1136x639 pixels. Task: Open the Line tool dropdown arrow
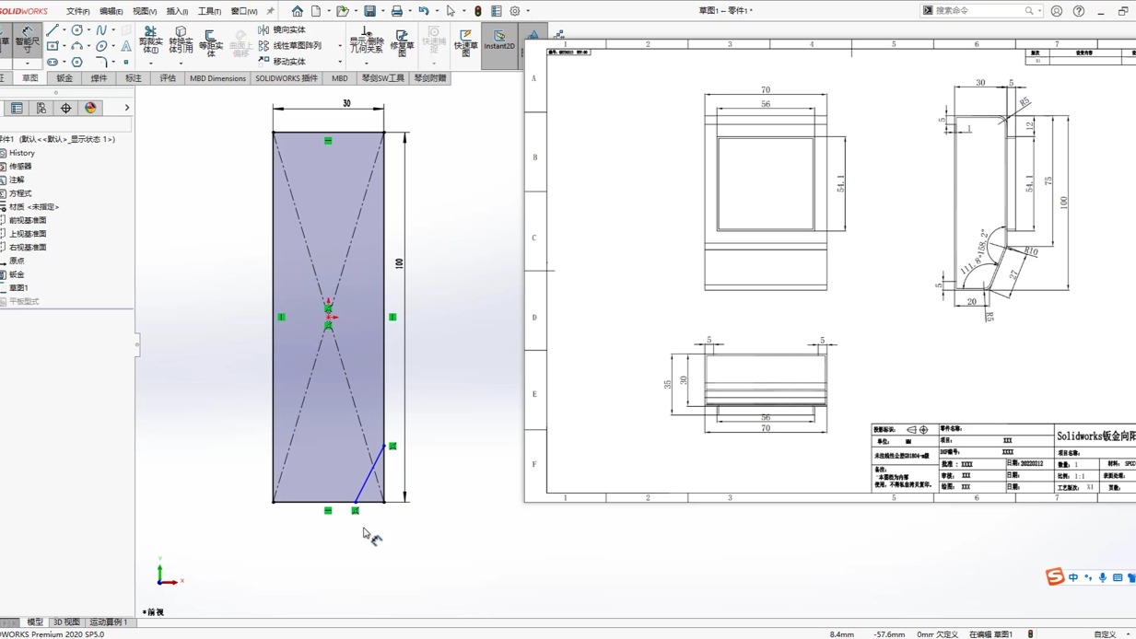64,29
